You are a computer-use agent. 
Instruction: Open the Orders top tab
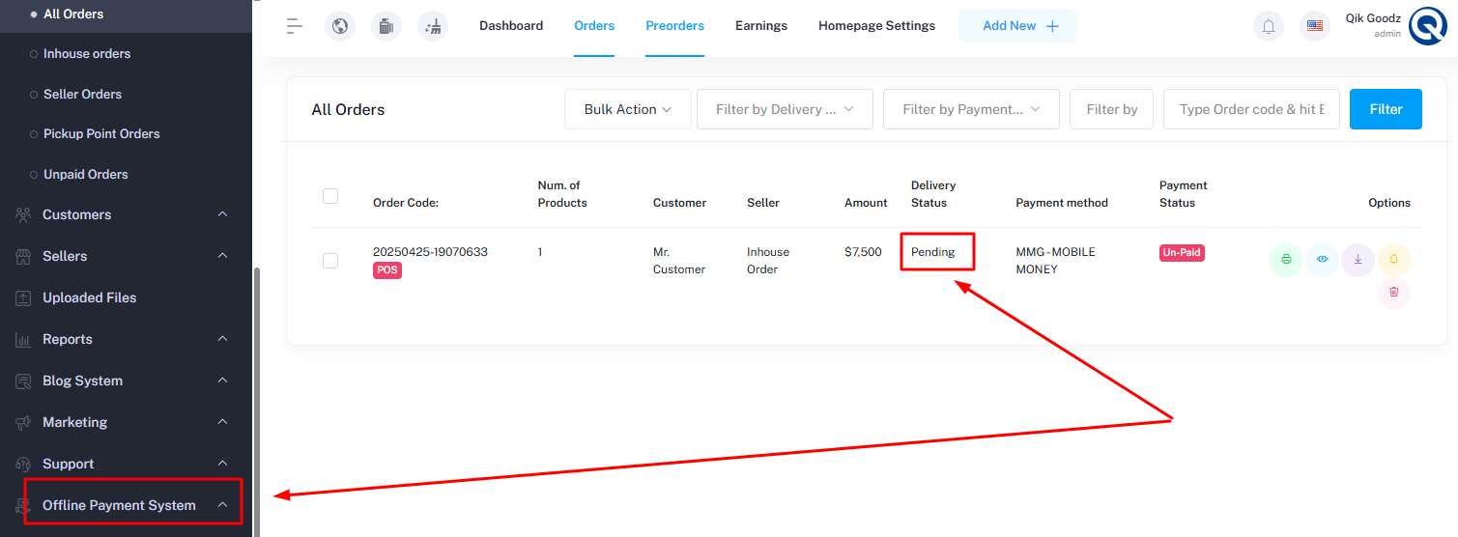594,26
